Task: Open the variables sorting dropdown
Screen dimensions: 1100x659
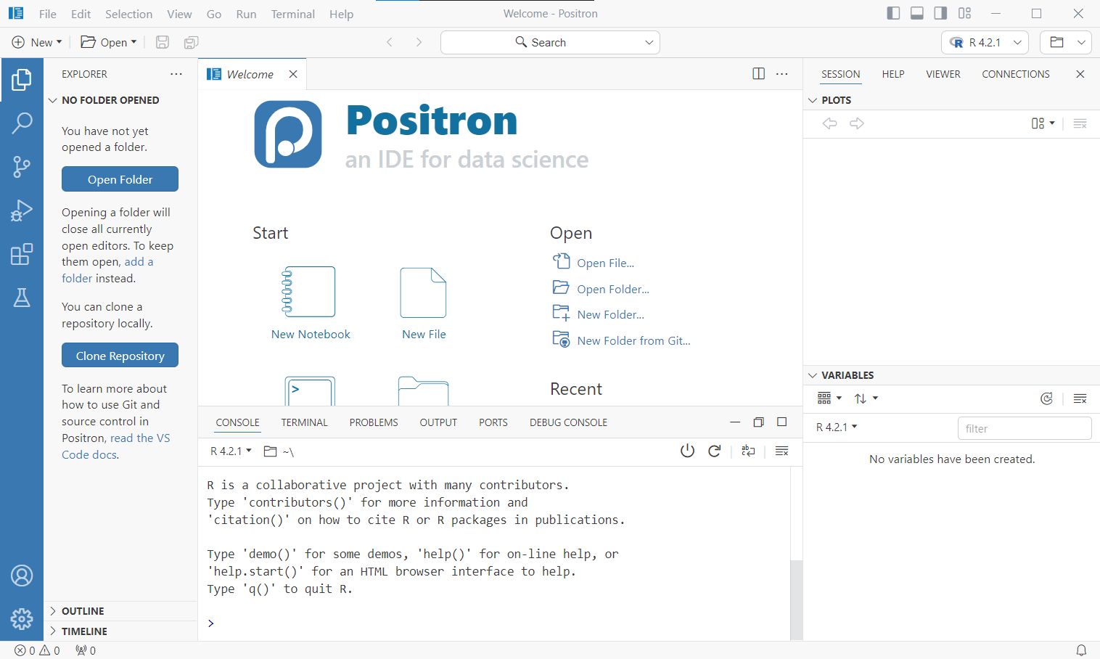Action: click(x=866, y=398)
